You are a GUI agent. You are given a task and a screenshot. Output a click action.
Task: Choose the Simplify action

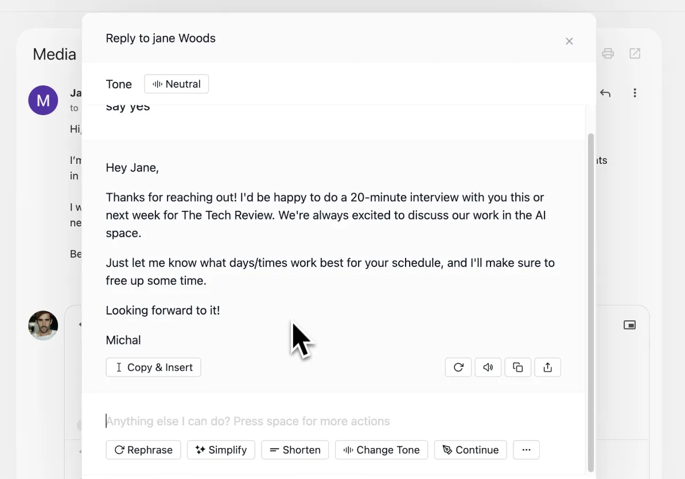click(221, 450)
